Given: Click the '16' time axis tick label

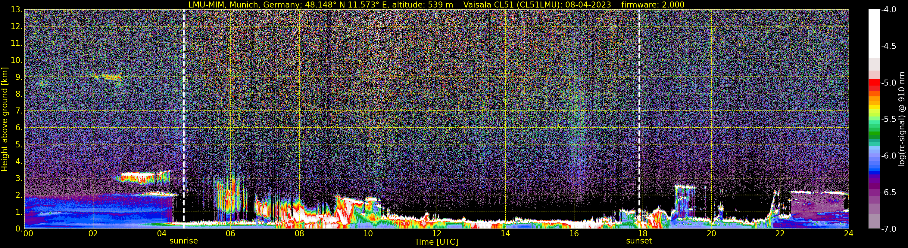Looking at the screenshot, I should (574, 234).
